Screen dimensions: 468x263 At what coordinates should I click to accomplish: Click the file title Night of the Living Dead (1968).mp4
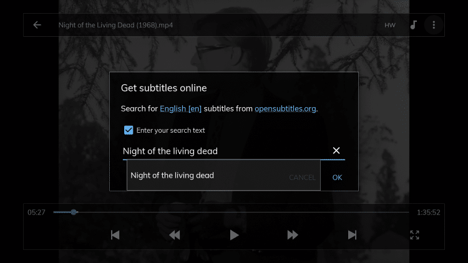click(115, 25)
